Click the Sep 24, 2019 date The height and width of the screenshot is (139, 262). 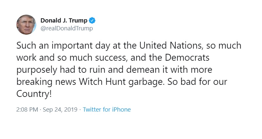[60, 110]
